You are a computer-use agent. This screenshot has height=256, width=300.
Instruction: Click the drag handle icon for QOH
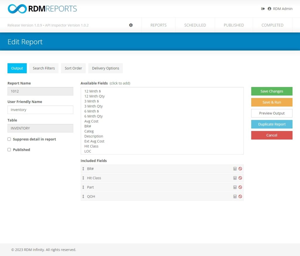click(x=83, y=197)
